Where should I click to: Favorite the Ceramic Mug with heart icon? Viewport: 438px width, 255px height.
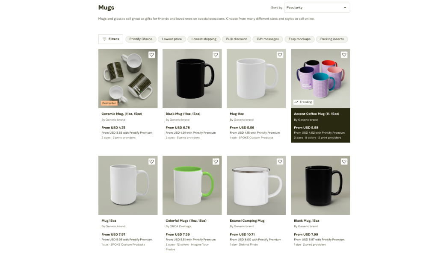click(151, 55)
